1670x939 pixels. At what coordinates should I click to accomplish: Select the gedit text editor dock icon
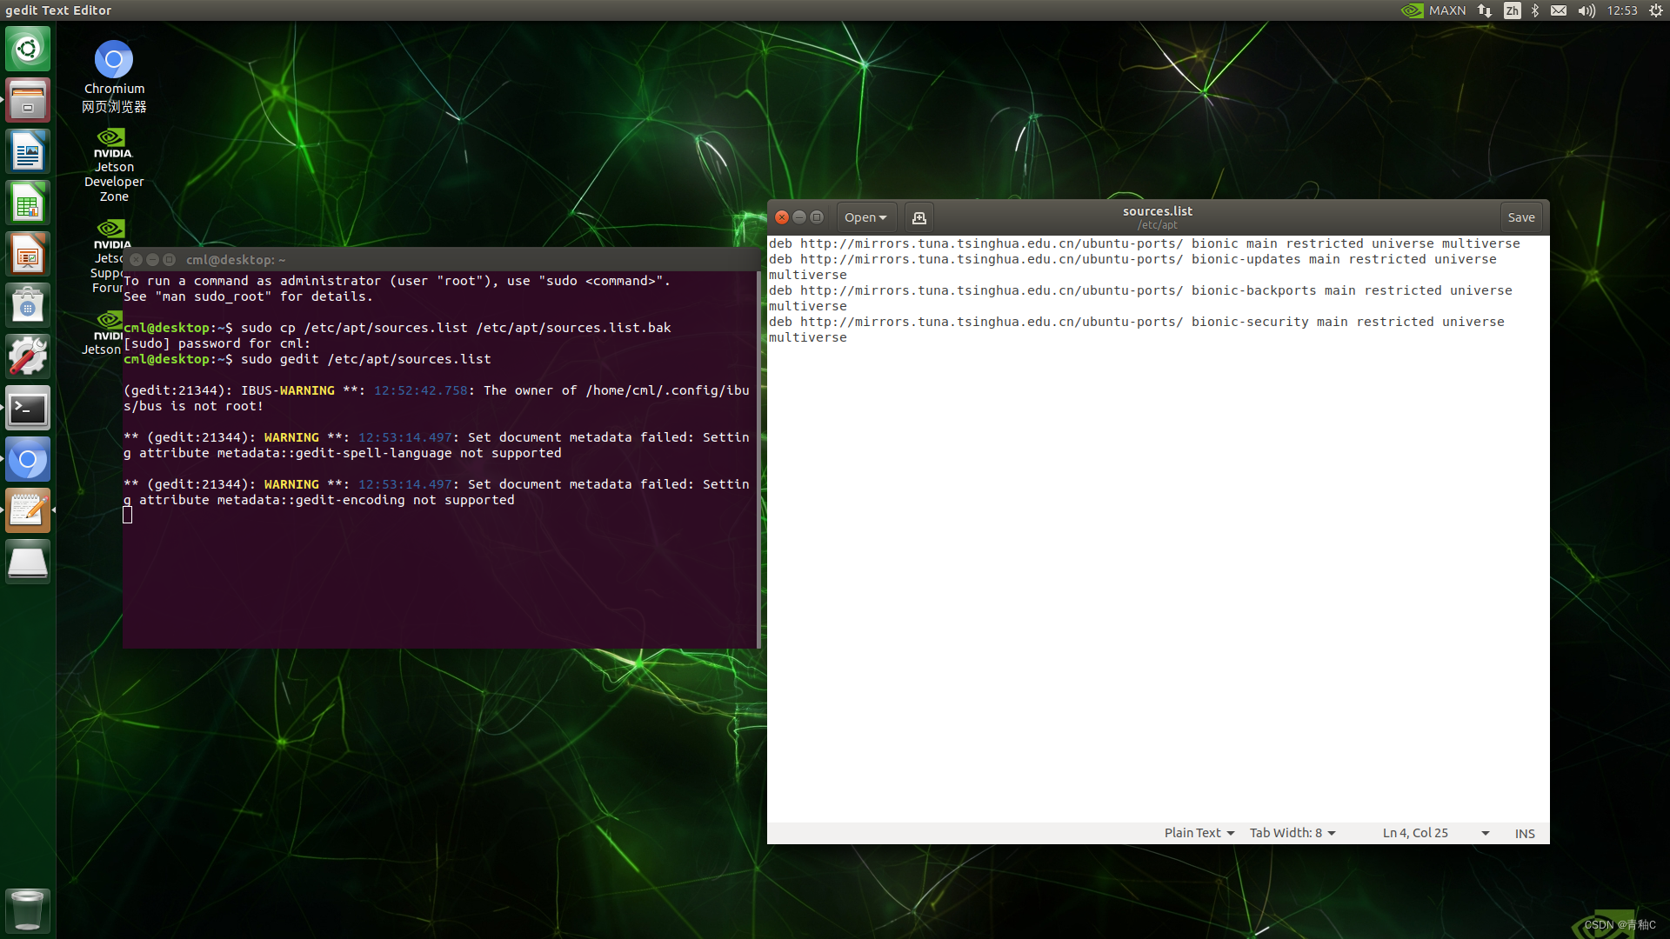(x=28, y=510)
